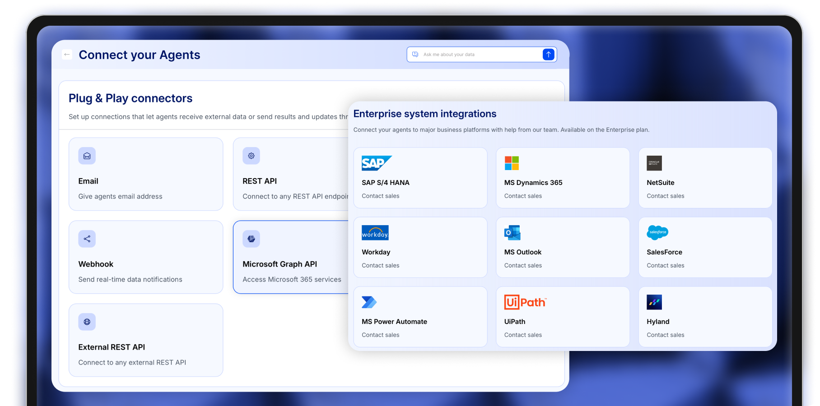The height and width of the screenshot is (406, 820).
Task: Click the Email connector envelope icon
Action: pos(87,156)
